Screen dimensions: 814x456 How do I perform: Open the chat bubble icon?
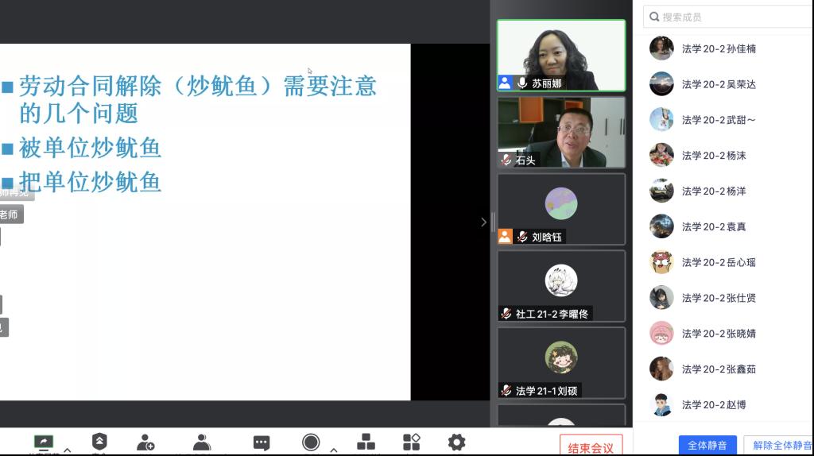(262, 442)
